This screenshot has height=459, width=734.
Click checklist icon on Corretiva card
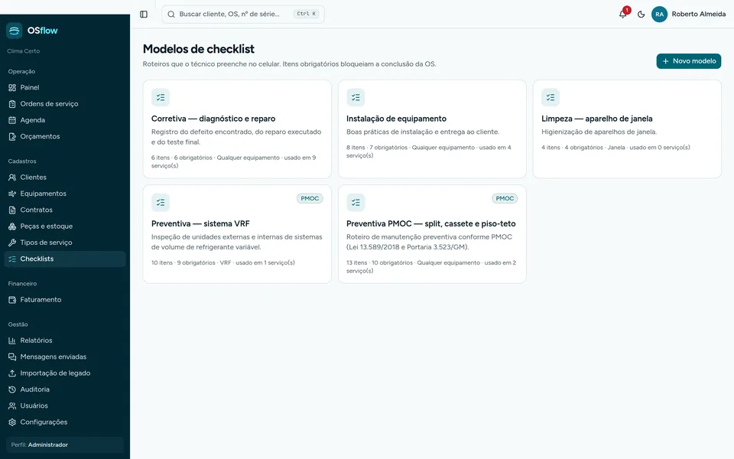161,97
